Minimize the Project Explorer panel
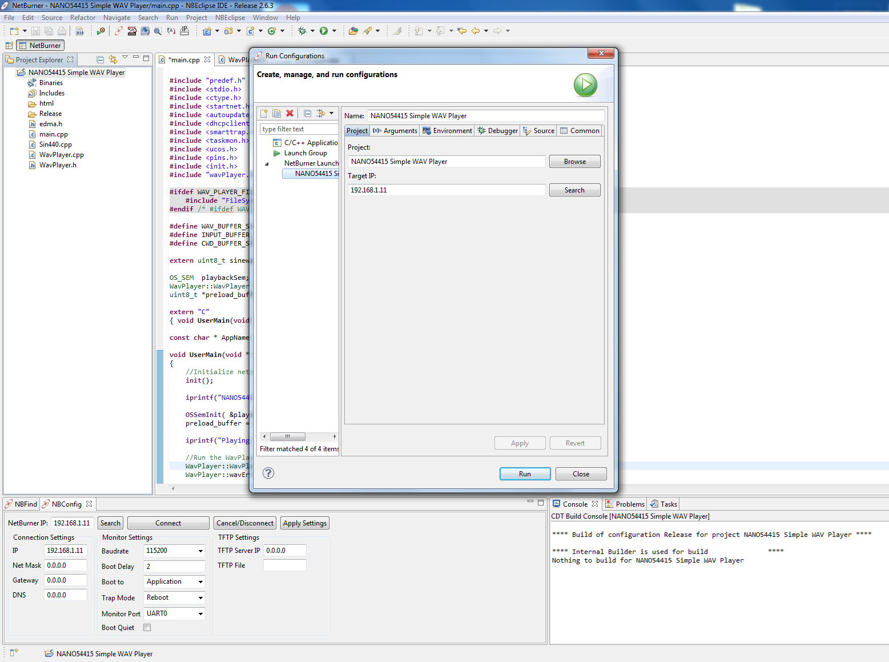This screenshot has height=662, width=889. coord(136,57)
